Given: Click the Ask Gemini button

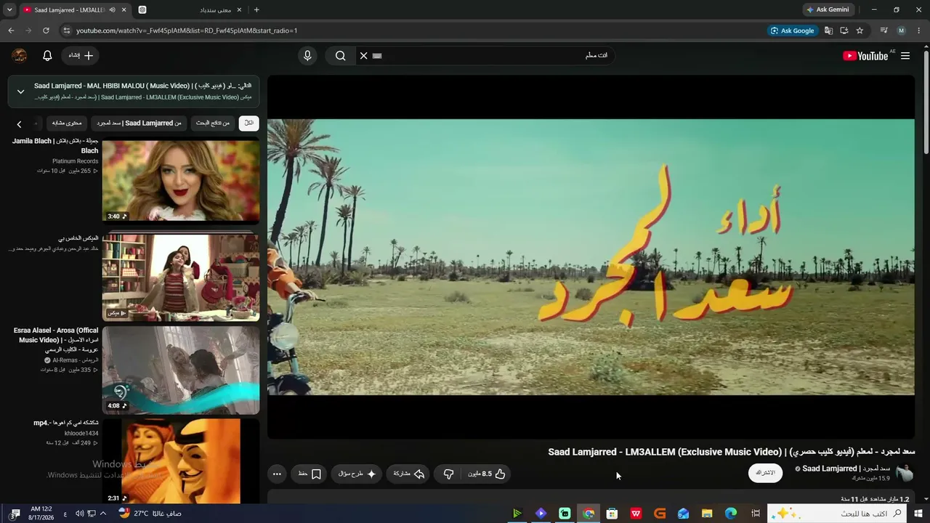Looking at the screenshot, I should 828,9.
